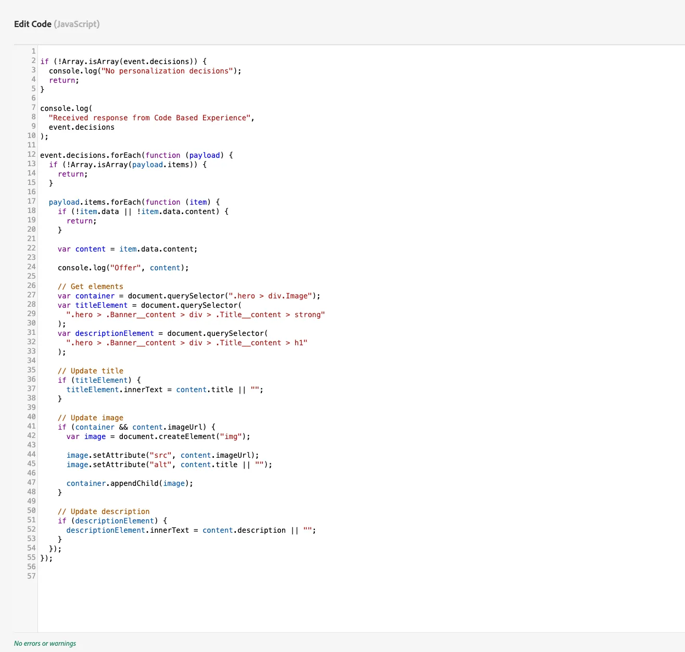Click the console.log("Offer", content) line
This screenshot has width=685, height=652.
(x=123, y=268)
